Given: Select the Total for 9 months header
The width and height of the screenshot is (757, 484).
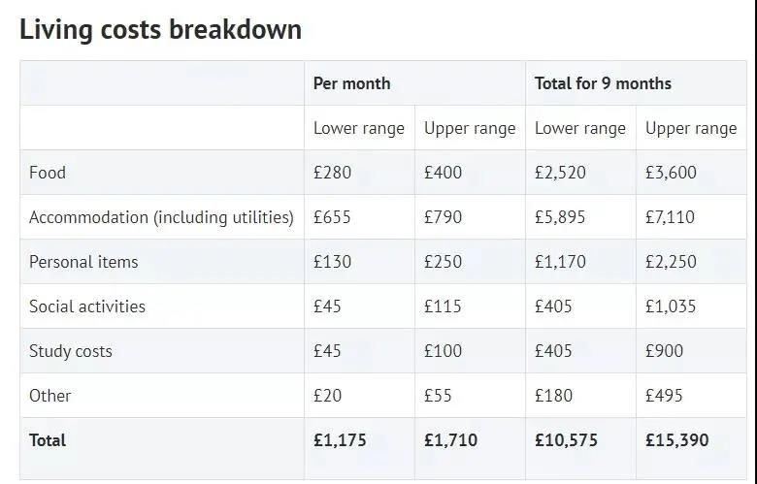Looking at the screenshot, I should (x=603, y=83).
